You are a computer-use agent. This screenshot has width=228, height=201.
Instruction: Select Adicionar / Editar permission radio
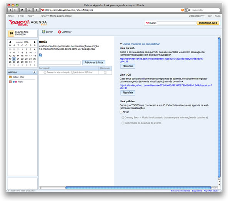[x=73, y=73]
